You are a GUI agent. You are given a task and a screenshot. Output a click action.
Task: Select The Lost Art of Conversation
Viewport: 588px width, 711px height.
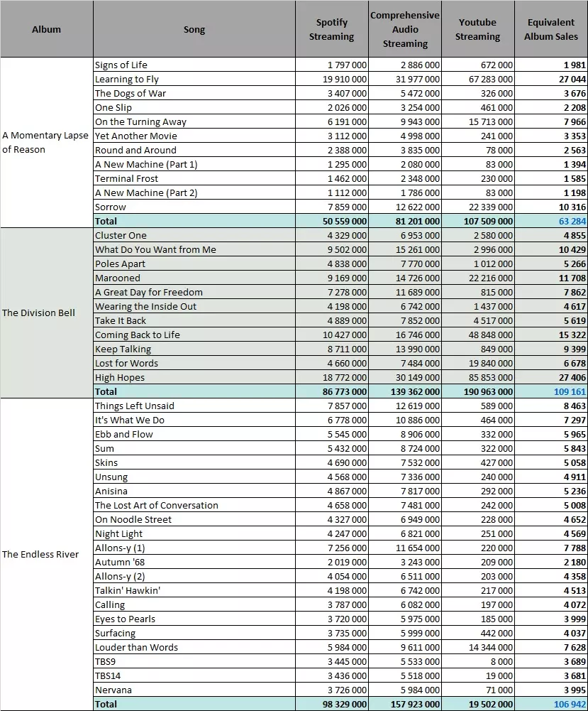coord(194,505)
